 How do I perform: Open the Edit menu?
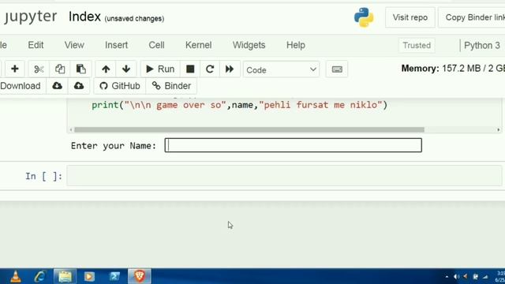[36, 45]
